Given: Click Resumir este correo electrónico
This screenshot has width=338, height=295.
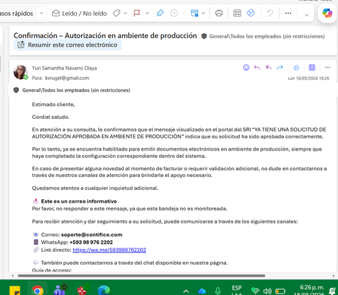Looking at the screenshot, I should 68,45.
